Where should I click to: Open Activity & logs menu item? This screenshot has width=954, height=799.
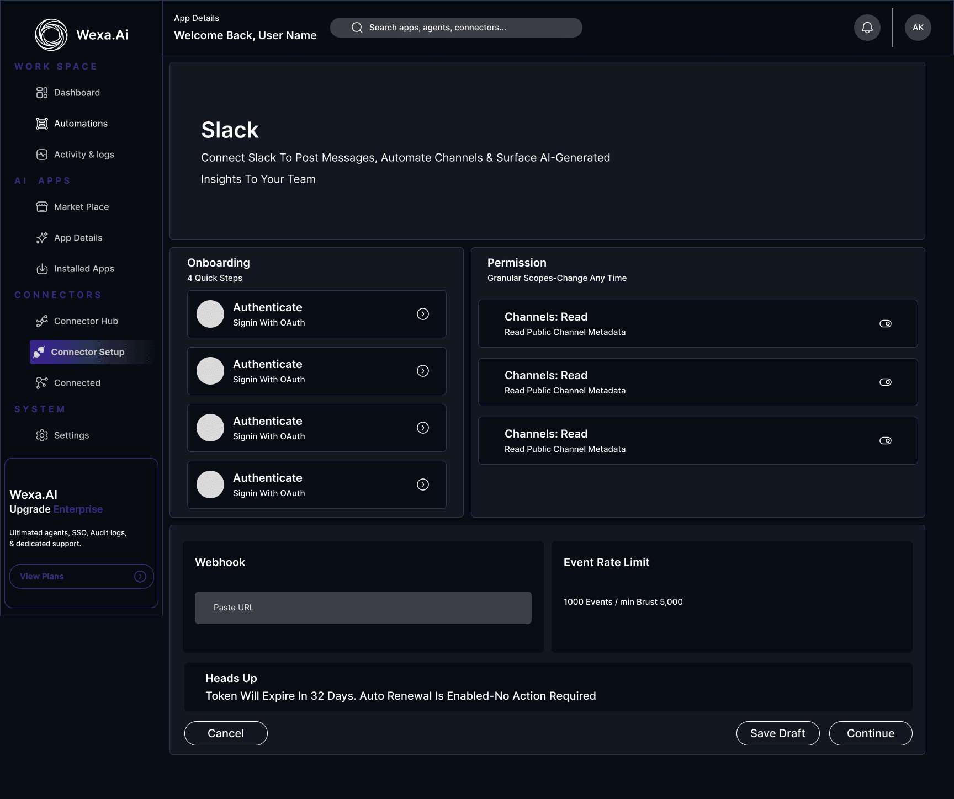point(84,155)
